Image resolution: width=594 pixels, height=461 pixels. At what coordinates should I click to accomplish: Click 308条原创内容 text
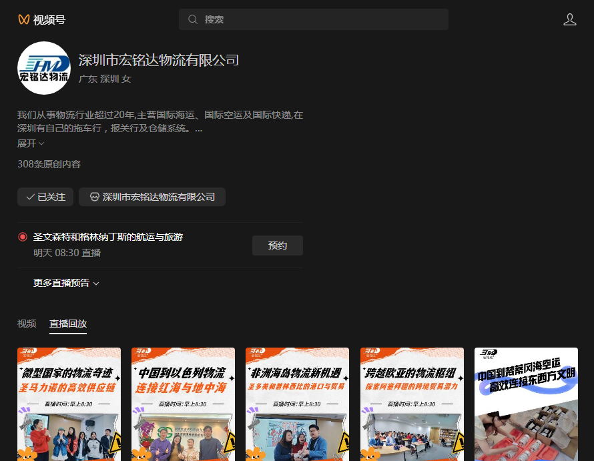49,164
